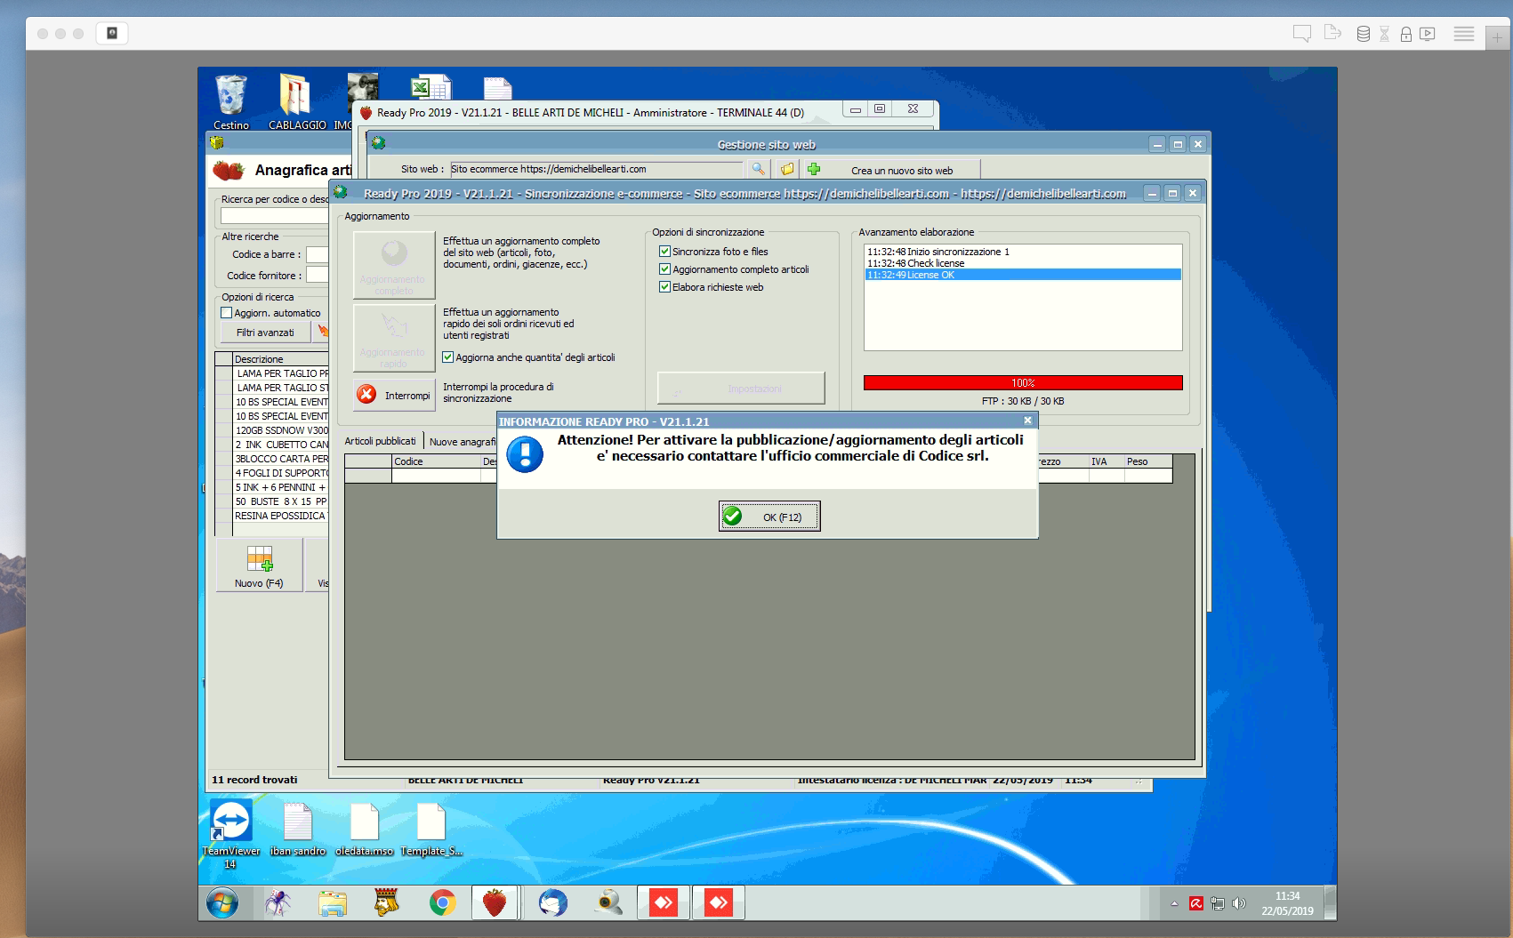Click the plus new tab button in viewer

1498,37
